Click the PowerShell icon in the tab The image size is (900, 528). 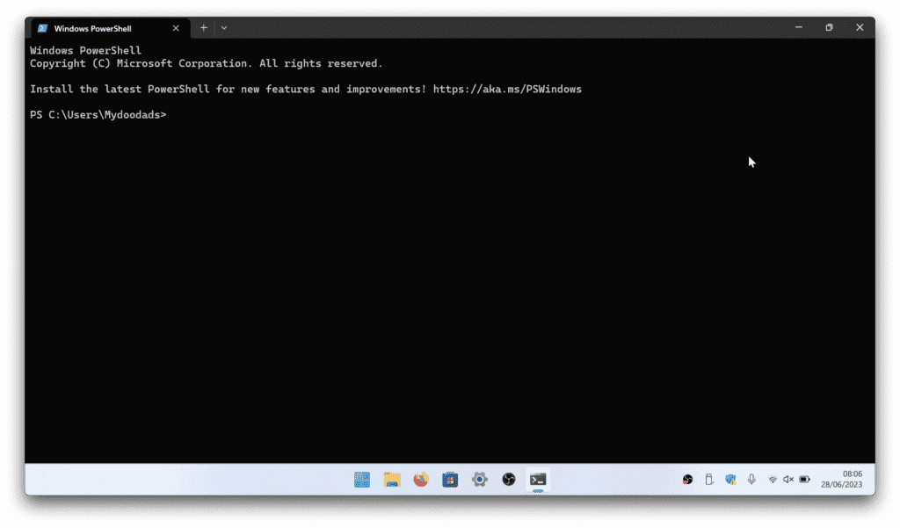[42, 28]
